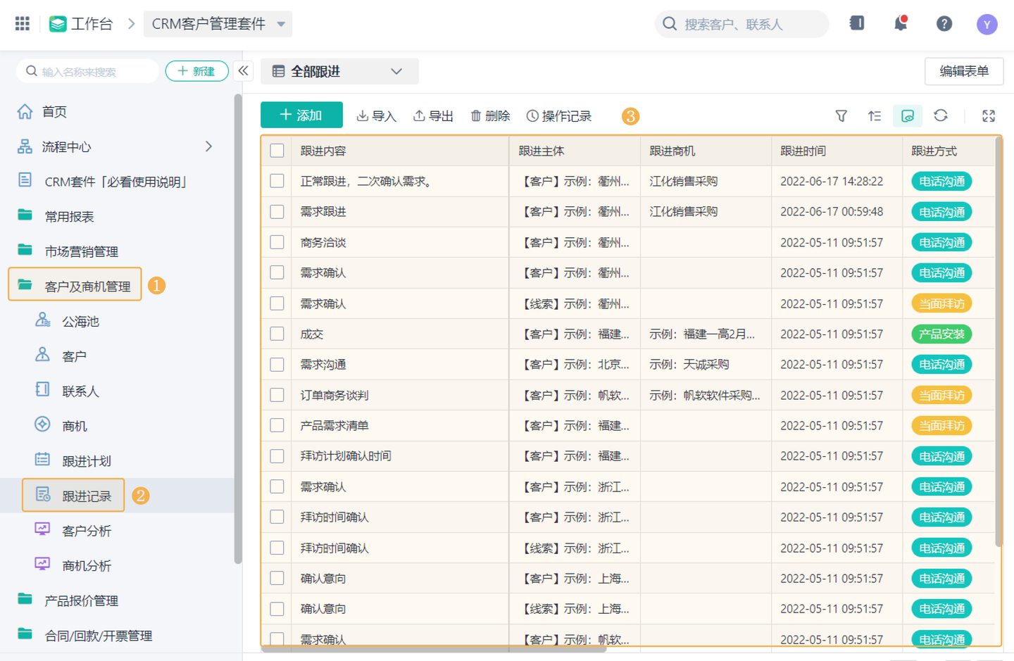The image size is (1014, 661).
Task: Check the row 成交
Action: (x=277, y=334)
